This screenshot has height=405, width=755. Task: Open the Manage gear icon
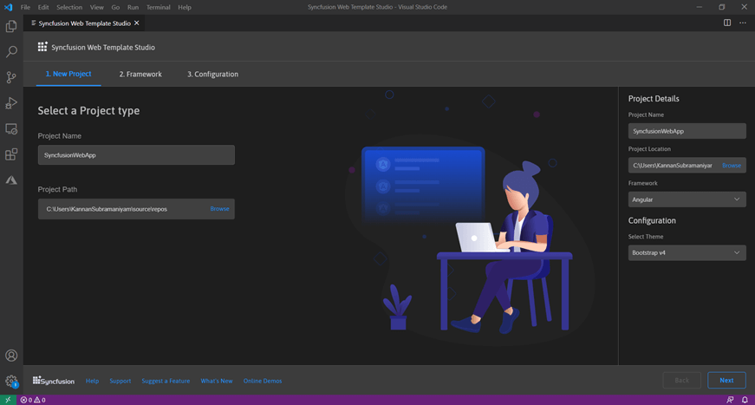click(x=11, y=382)
